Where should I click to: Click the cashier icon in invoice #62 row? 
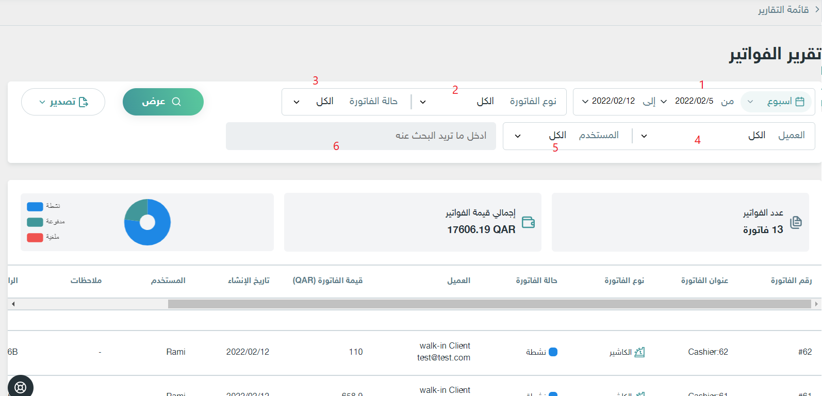pyautogui.click(x=639, y=352)
